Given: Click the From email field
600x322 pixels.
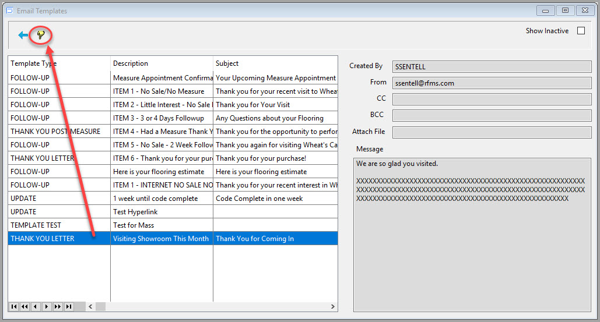Looking at the screenshot, I should point(492,83).
